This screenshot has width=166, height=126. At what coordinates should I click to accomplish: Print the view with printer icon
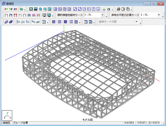coord(118,9)
